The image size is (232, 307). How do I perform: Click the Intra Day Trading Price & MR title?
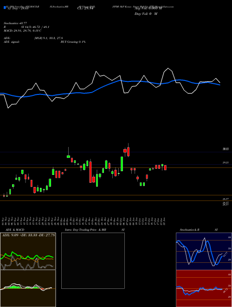click(85, 230)
